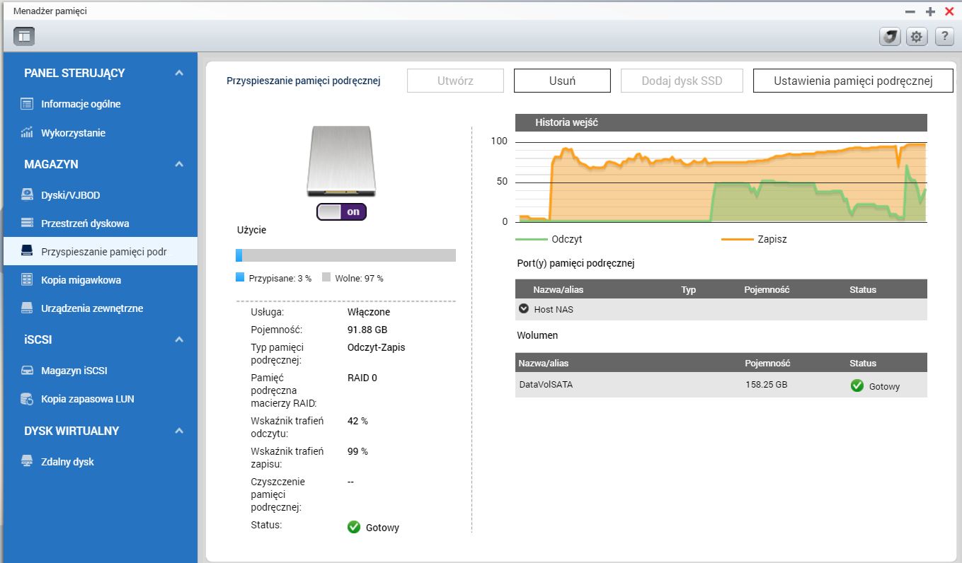Click the Magazyn iSCSI icon
962x563 pixels.
point(27,370)
